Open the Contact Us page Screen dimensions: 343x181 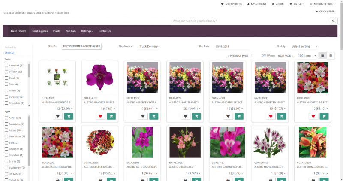(105, 31)
